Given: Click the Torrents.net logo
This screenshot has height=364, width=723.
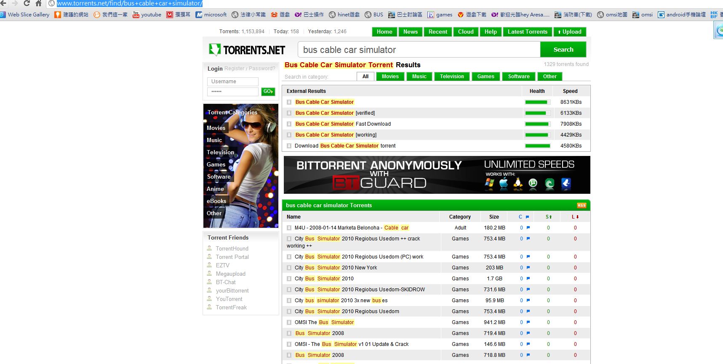Looking at the screenshot, I should (247, 50).
